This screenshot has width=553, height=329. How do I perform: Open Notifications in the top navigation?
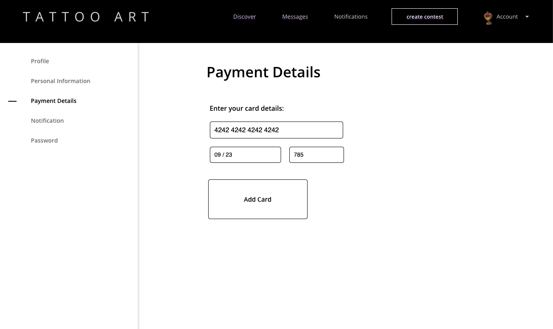(x=351, y=17)
